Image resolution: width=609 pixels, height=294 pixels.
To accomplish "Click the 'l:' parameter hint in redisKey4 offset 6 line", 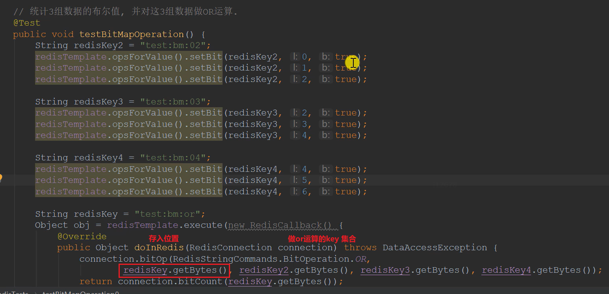I will click(294, 192).
